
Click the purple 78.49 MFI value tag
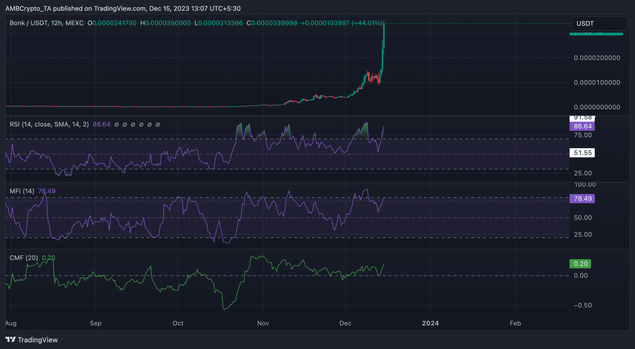582,199
